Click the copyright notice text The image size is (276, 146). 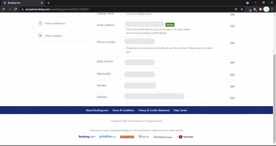pos(136,121)
